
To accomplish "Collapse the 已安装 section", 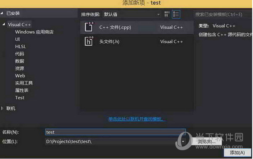I will click(2, 13).
